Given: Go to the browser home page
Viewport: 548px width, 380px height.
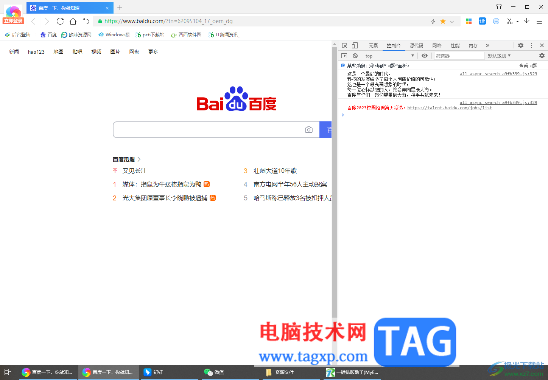Looking at the screenshot, I should point(73,21).
